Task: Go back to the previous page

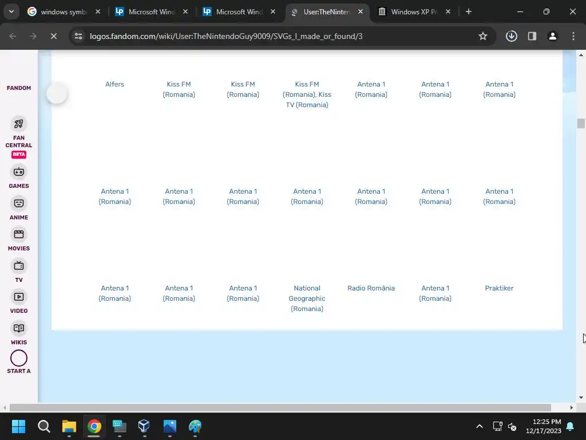Action: [13, 36]
